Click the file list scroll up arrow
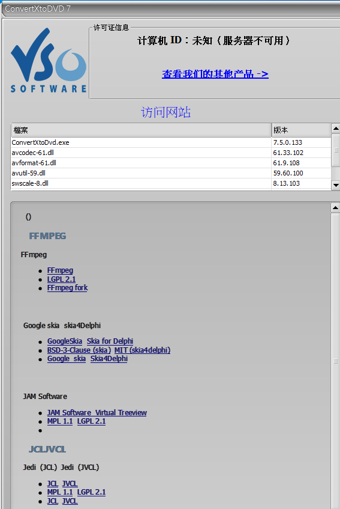 click(336, 129)
